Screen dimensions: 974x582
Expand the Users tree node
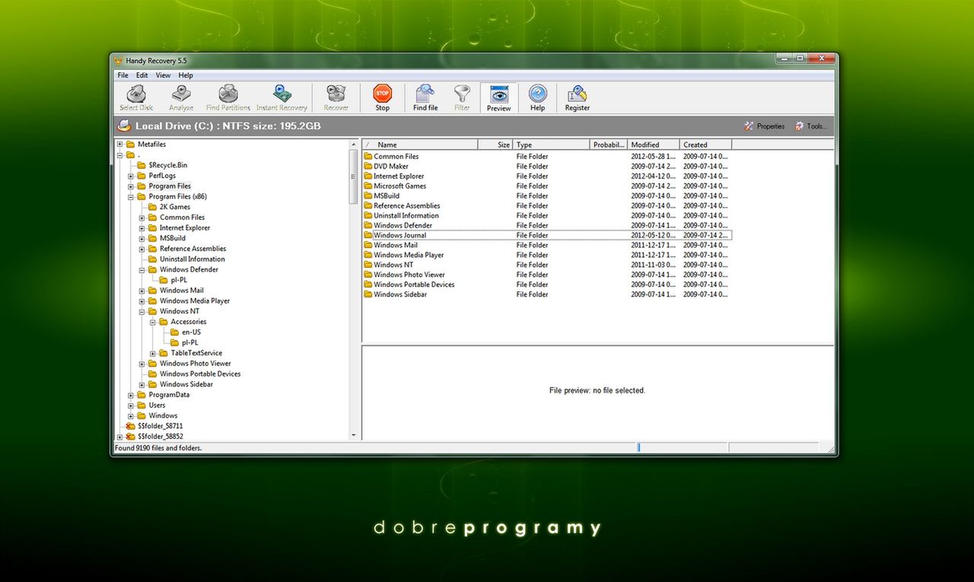tap(131, 405)
